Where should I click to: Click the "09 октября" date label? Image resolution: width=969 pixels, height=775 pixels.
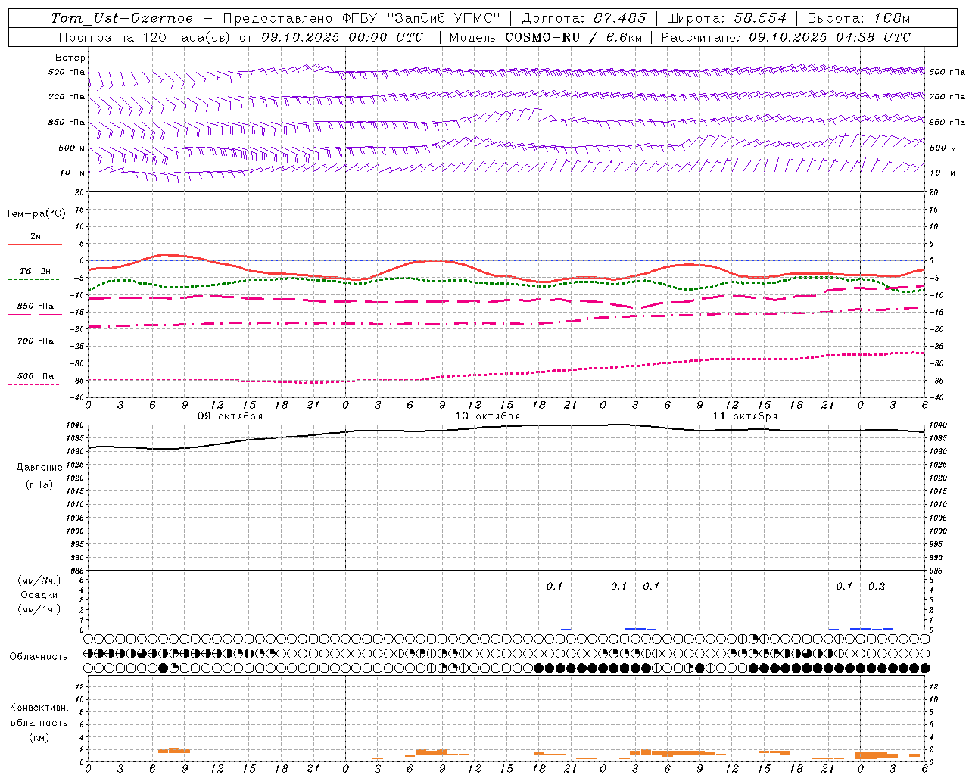[x=230, y=416]
